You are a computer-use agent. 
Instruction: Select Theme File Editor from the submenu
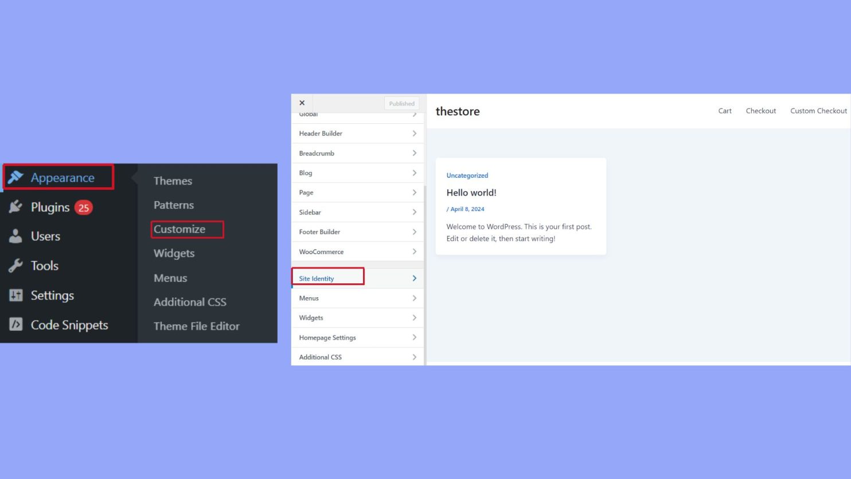click(x=196, y=326)
